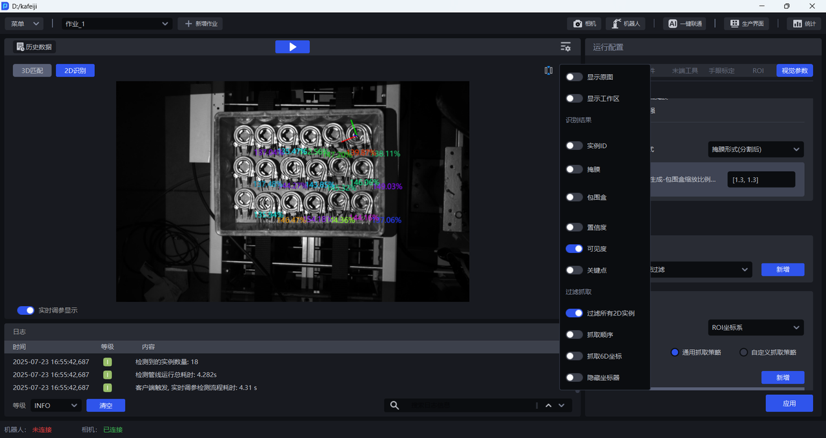
Task: Open the 机器人 robot settings
Action: click(x=625, y=24)
